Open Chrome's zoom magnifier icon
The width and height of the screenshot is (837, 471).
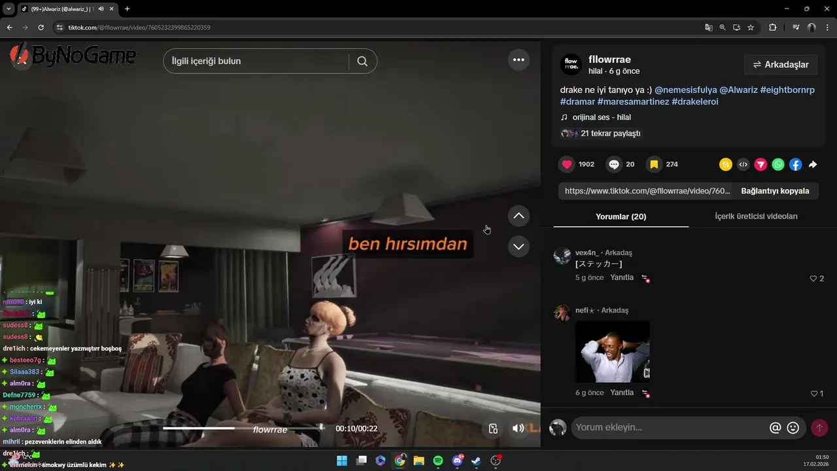pos(723,27)
